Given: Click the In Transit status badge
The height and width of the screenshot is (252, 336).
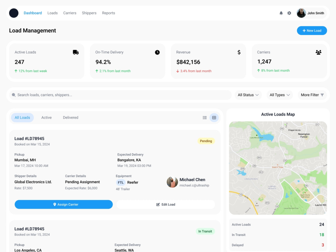Looking at the screenshot, I should click(205, 231).
